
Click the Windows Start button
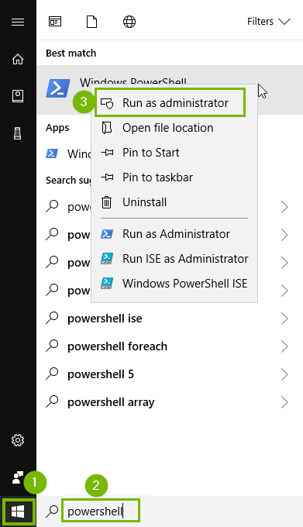(x=18, y=511)
